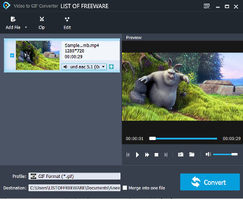This screenshot has width=243, height=199.
Task: Play the preview video
Action: [137, 155]
